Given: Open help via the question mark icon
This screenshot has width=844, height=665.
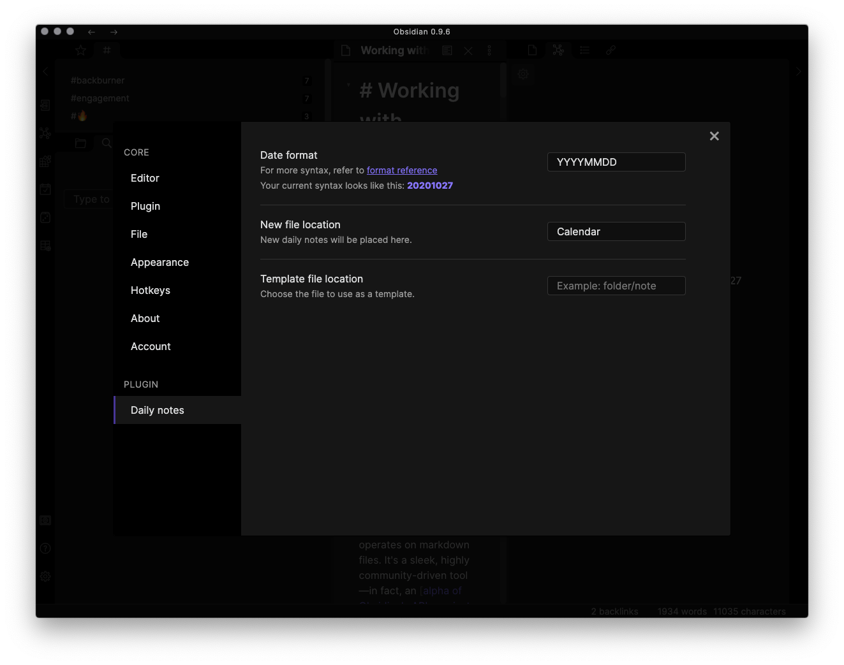Looking at the screenshot, I should point(45,548).
